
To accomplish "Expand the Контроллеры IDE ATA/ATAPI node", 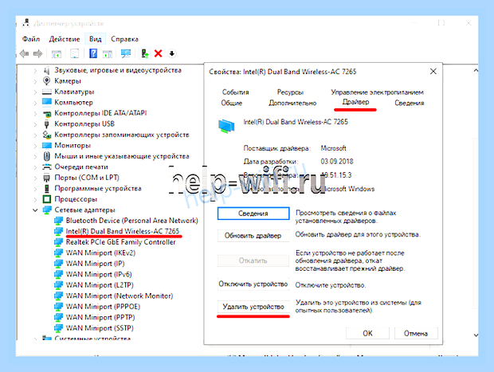I will click(35, 113).
